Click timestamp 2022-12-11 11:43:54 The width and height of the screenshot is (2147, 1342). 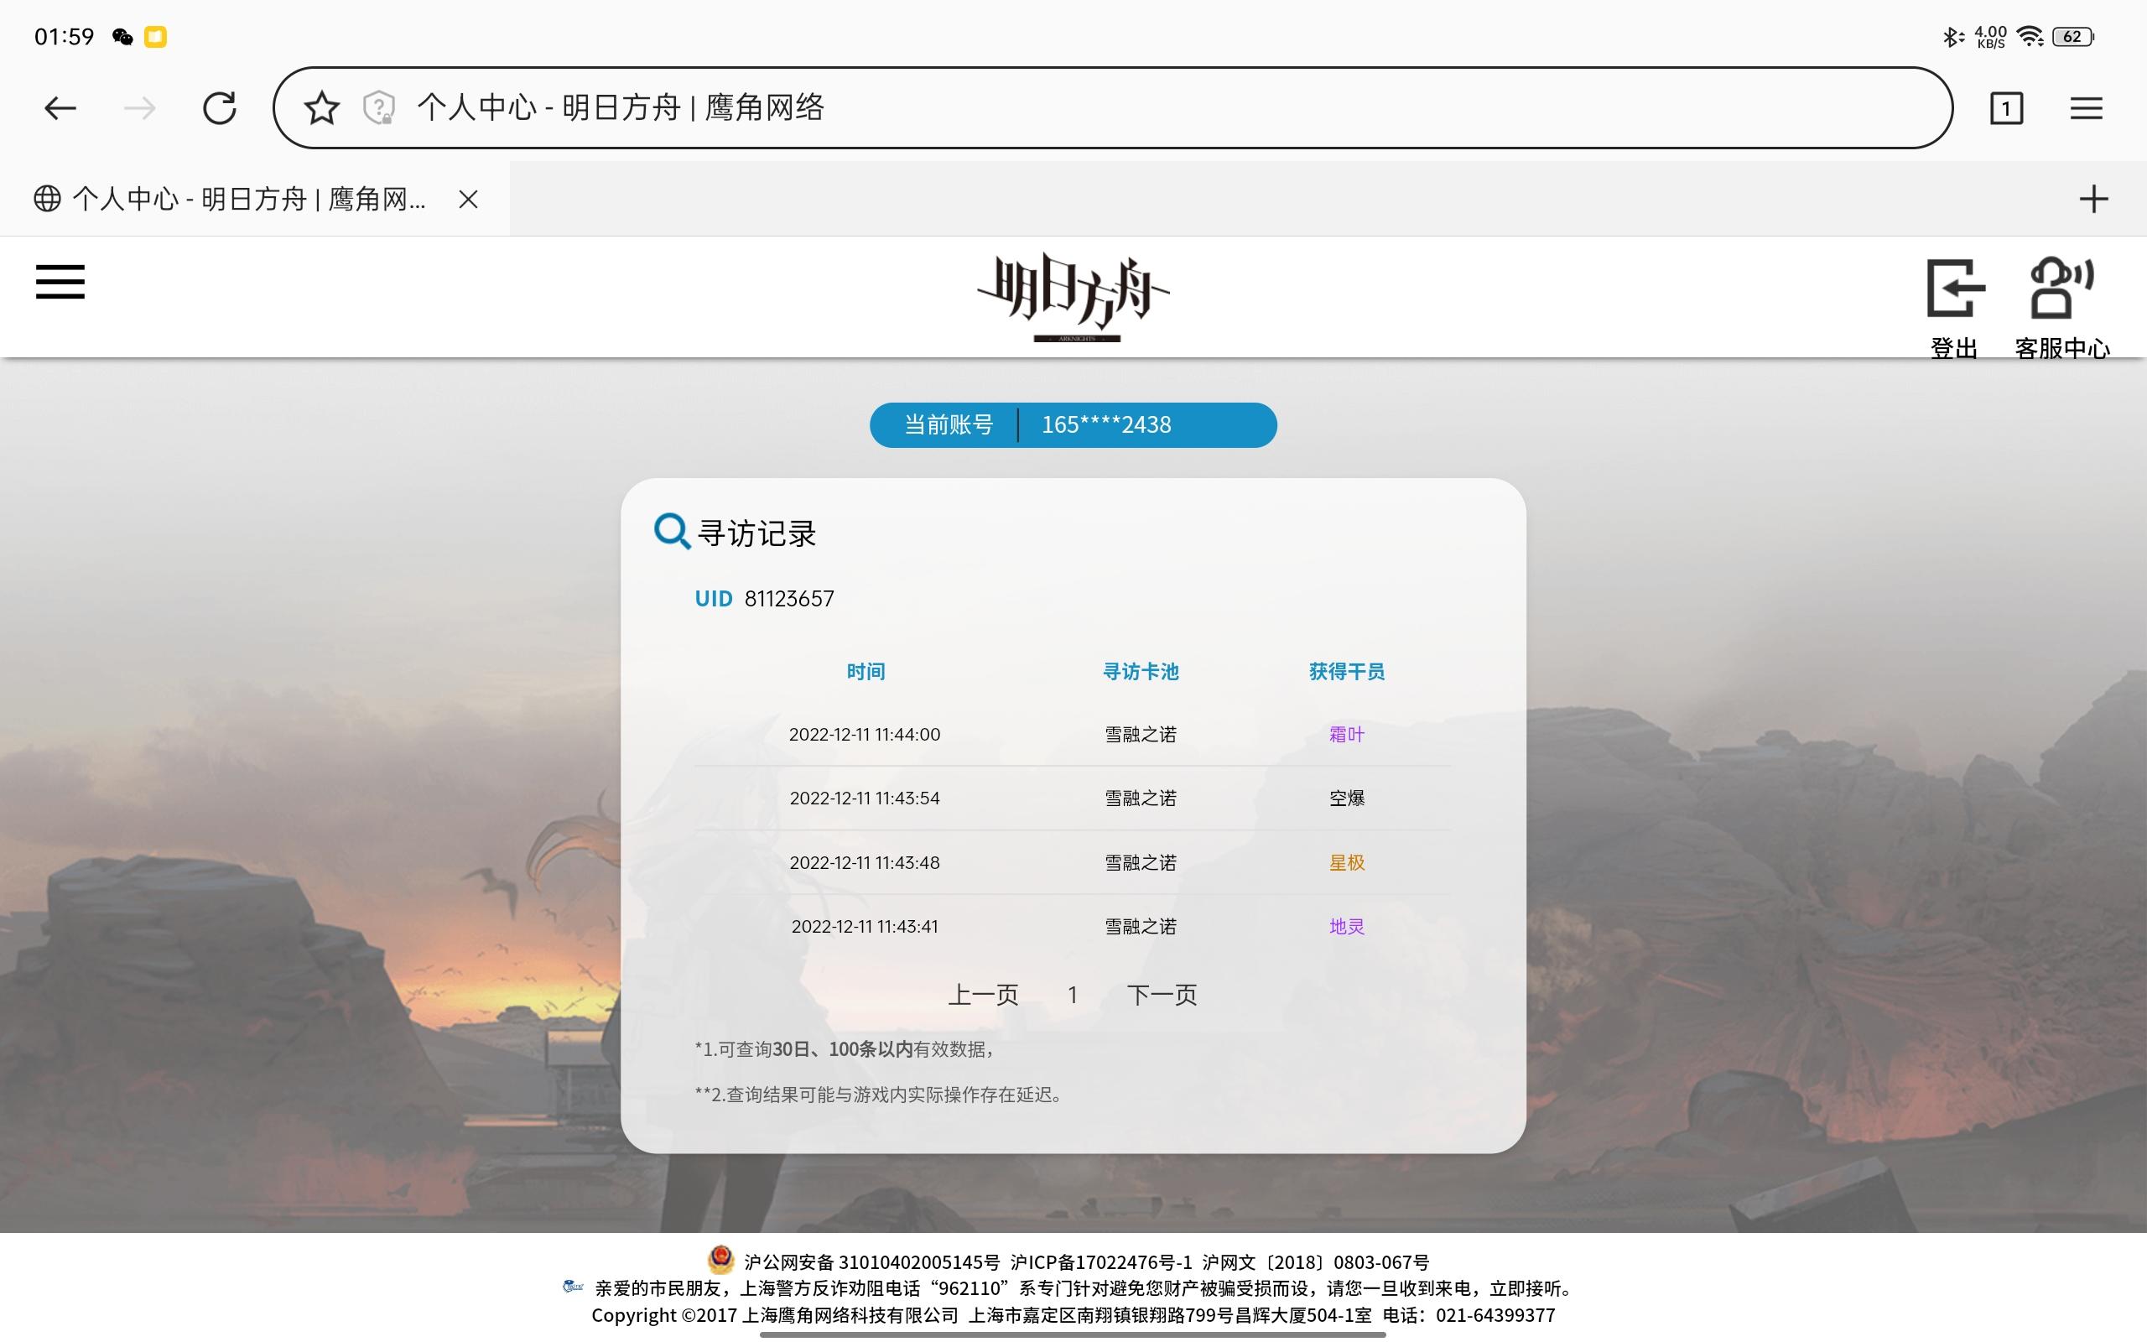865,798
